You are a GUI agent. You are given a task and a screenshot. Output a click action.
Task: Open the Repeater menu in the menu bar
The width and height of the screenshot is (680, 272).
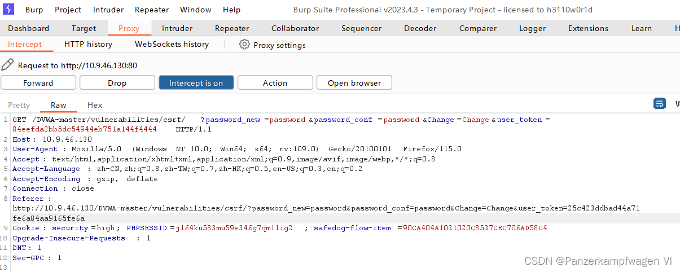click(x=152, y=10)
